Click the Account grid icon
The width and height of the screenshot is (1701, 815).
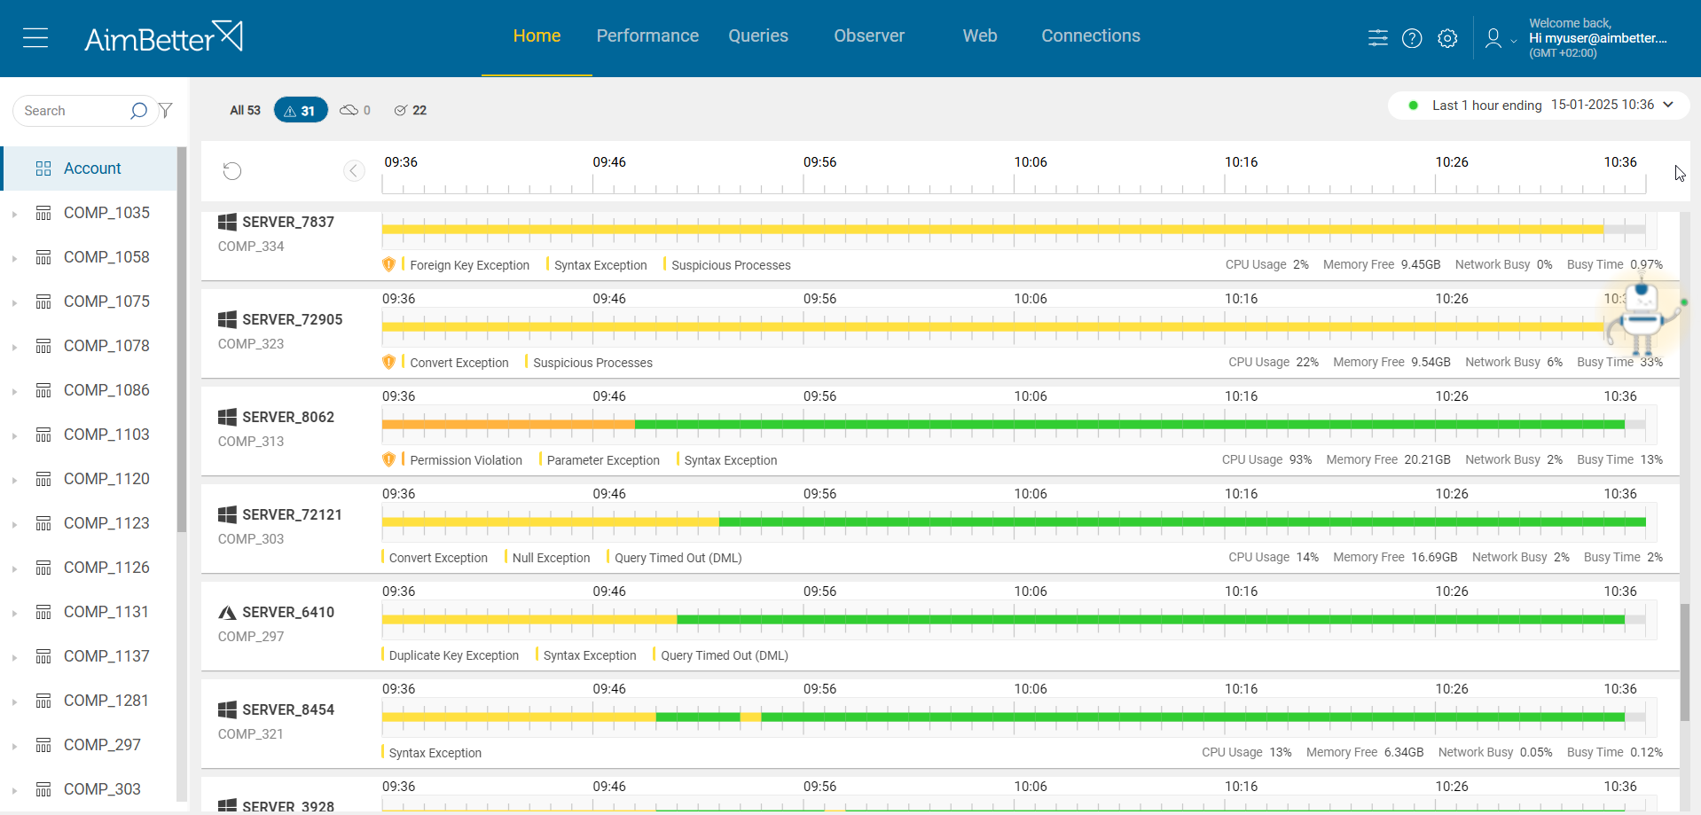pos(43,168)
